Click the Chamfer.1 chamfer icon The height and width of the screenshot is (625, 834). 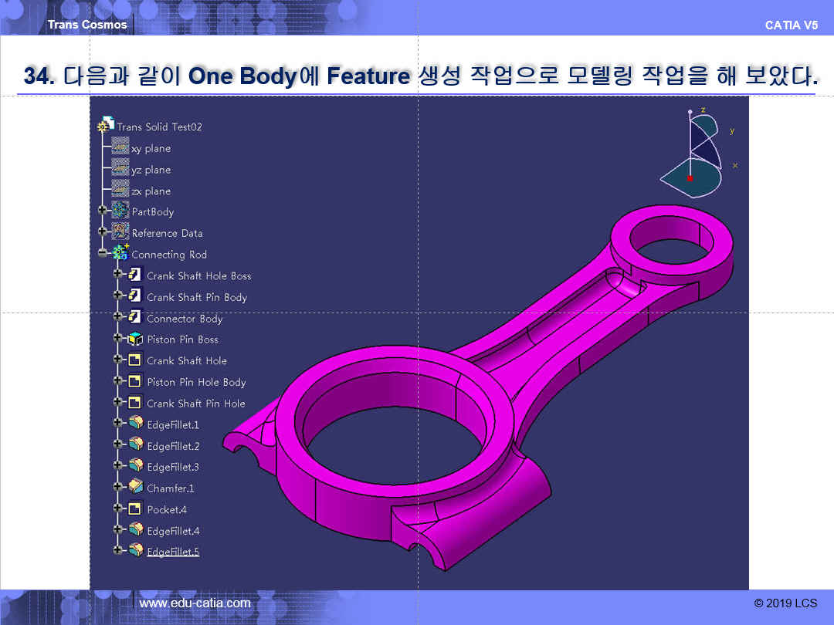click(x=135, y=488)
